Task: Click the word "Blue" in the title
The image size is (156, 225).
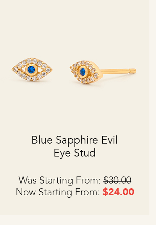Action: (x=42, y=140)
